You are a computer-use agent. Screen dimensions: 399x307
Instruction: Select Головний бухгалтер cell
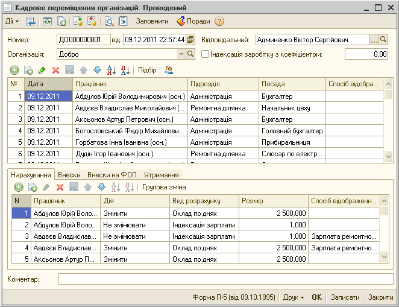coord(292,131)
